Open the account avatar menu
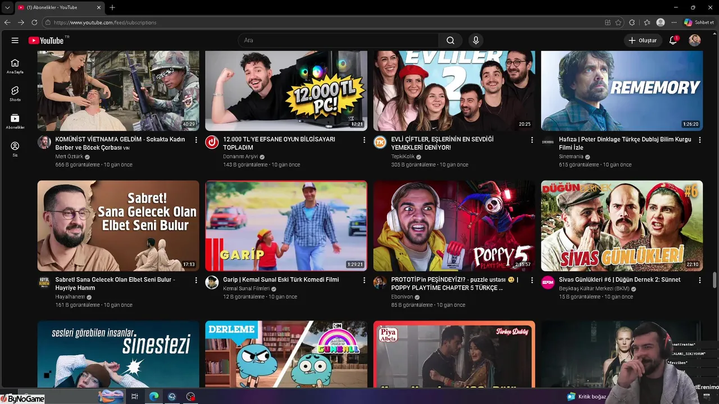Viewport: 719px width, 404px height. tap(695, 40)
